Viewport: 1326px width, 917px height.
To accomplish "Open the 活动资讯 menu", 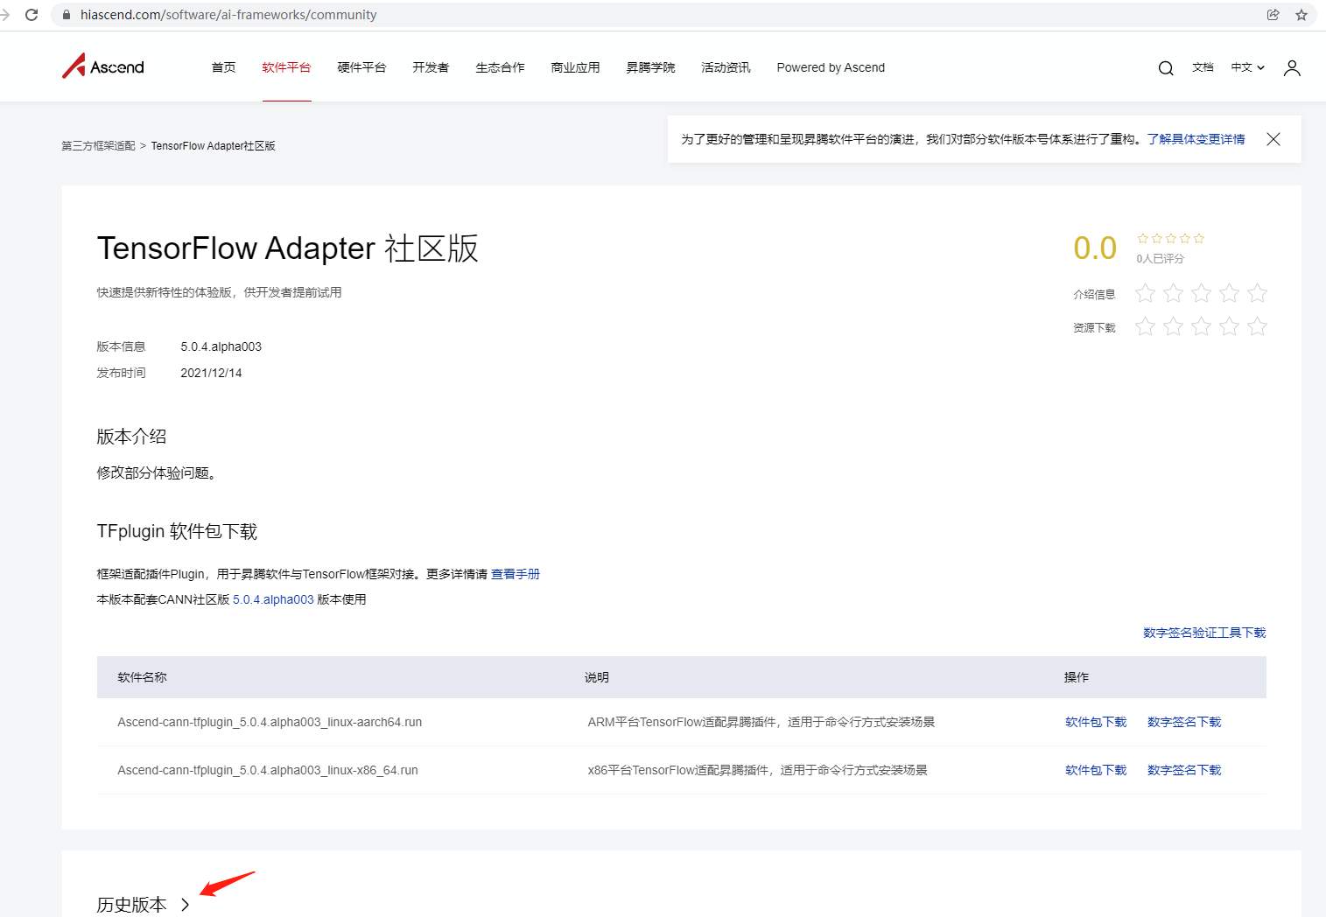I will tap(726, 67).
